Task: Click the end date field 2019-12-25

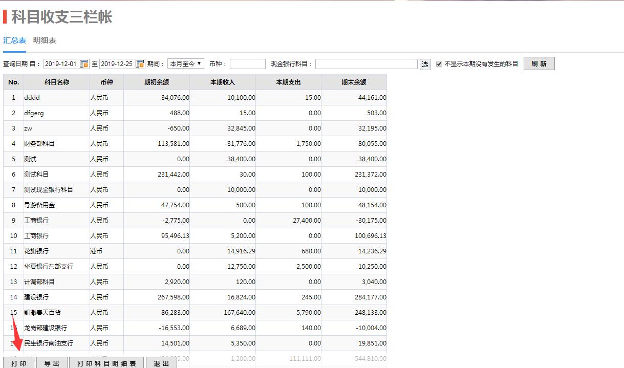Action: 116,64
